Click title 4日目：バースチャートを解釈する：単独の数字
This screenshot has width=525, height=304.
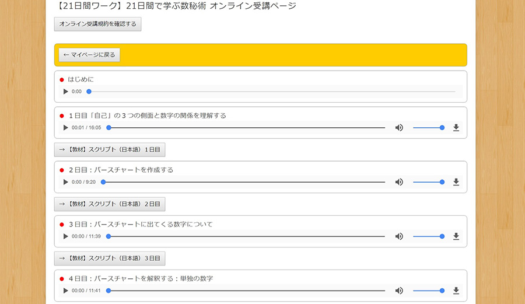point(141,278)
